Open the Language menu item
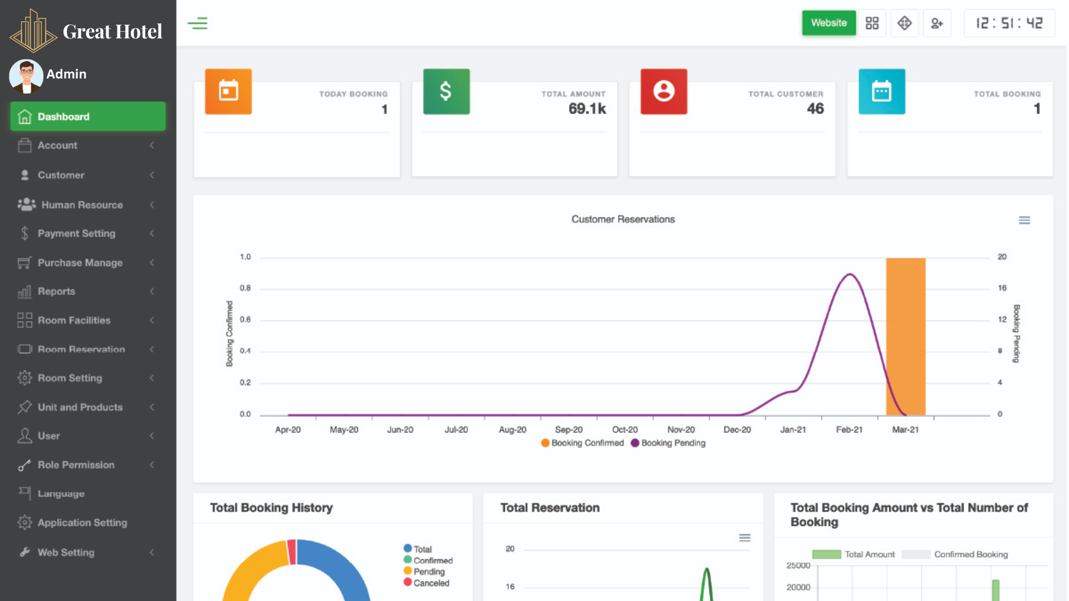1069x601 pixels. [61, 494]
